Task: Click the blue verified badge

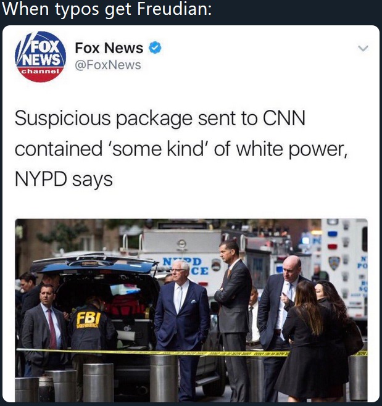Action: click(155, 48)
